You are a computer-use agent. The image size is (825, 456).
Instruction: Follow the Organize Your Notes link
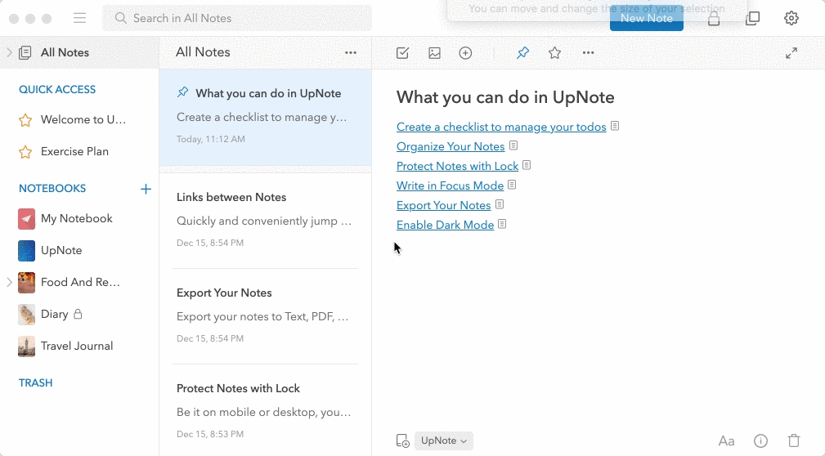(451, 146)
